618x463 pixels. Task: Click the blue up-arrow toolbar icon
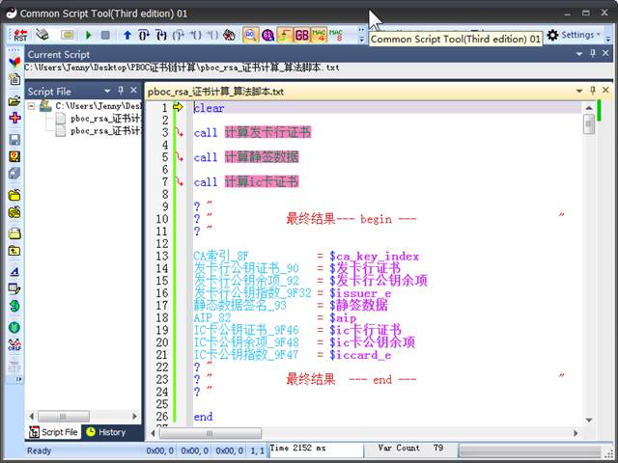click(x=126, y=35)
